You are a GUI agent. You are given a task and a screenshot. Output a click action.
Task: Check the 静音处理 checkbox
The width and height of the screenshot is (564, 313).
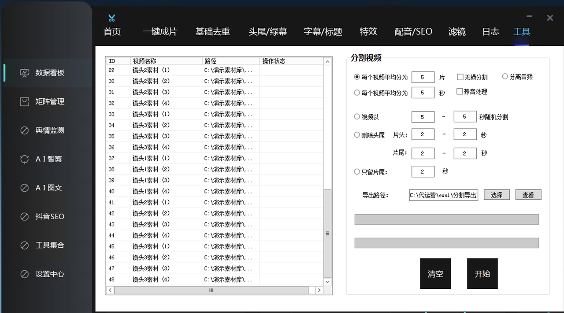click(460, 92)
